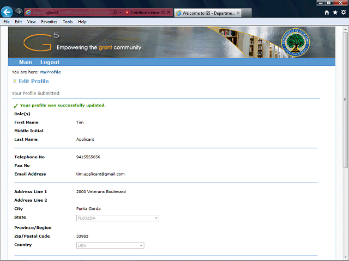Image resolution: width=349 pixels, height=261 pixels.
Task: Click the zip code 33983
Action: click(82, 236)
